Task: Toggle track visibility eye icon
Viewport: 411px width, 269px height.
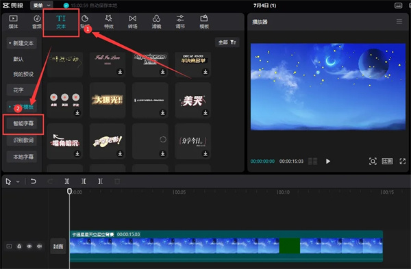Action: (x=29, y=246)
